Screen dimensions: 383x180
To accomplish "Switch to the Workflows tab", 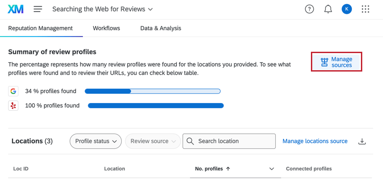I will tap(106, 28).
